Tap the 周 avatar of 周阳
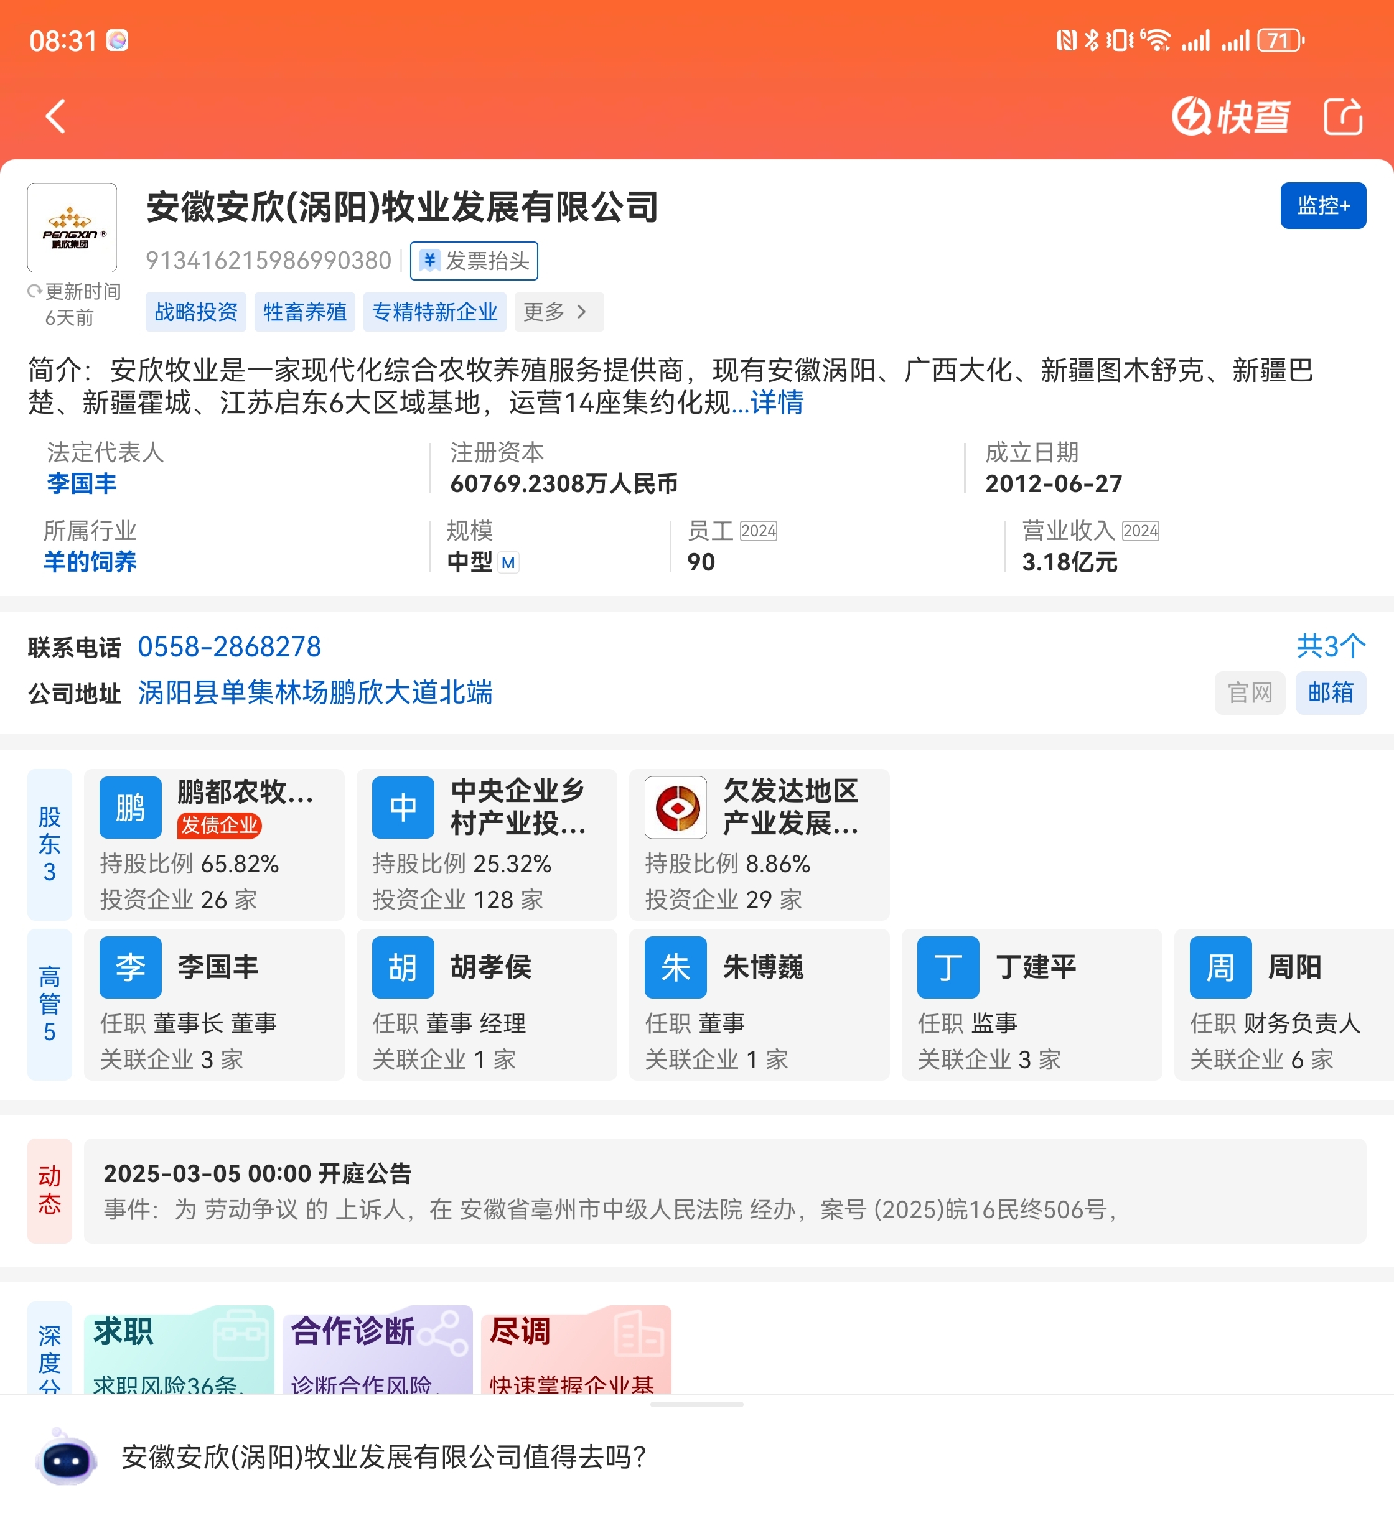1394x1518 pixels. (1220, 967)
